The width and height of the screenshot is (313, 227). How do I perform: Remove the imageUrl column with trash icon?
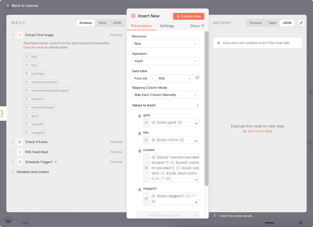click(140, 190)
